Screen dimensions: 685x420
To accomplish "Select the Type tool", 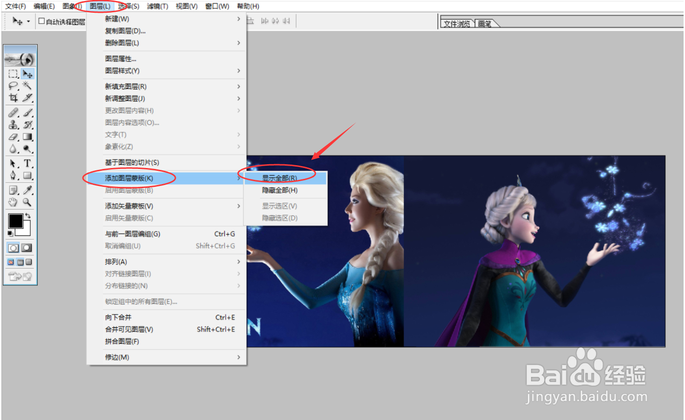I will (x=28, y=164).
